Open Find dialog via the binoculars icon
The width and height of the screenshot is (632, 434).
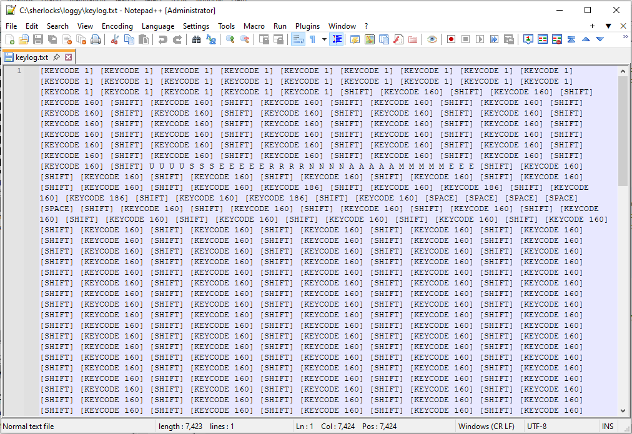(196, 39)
